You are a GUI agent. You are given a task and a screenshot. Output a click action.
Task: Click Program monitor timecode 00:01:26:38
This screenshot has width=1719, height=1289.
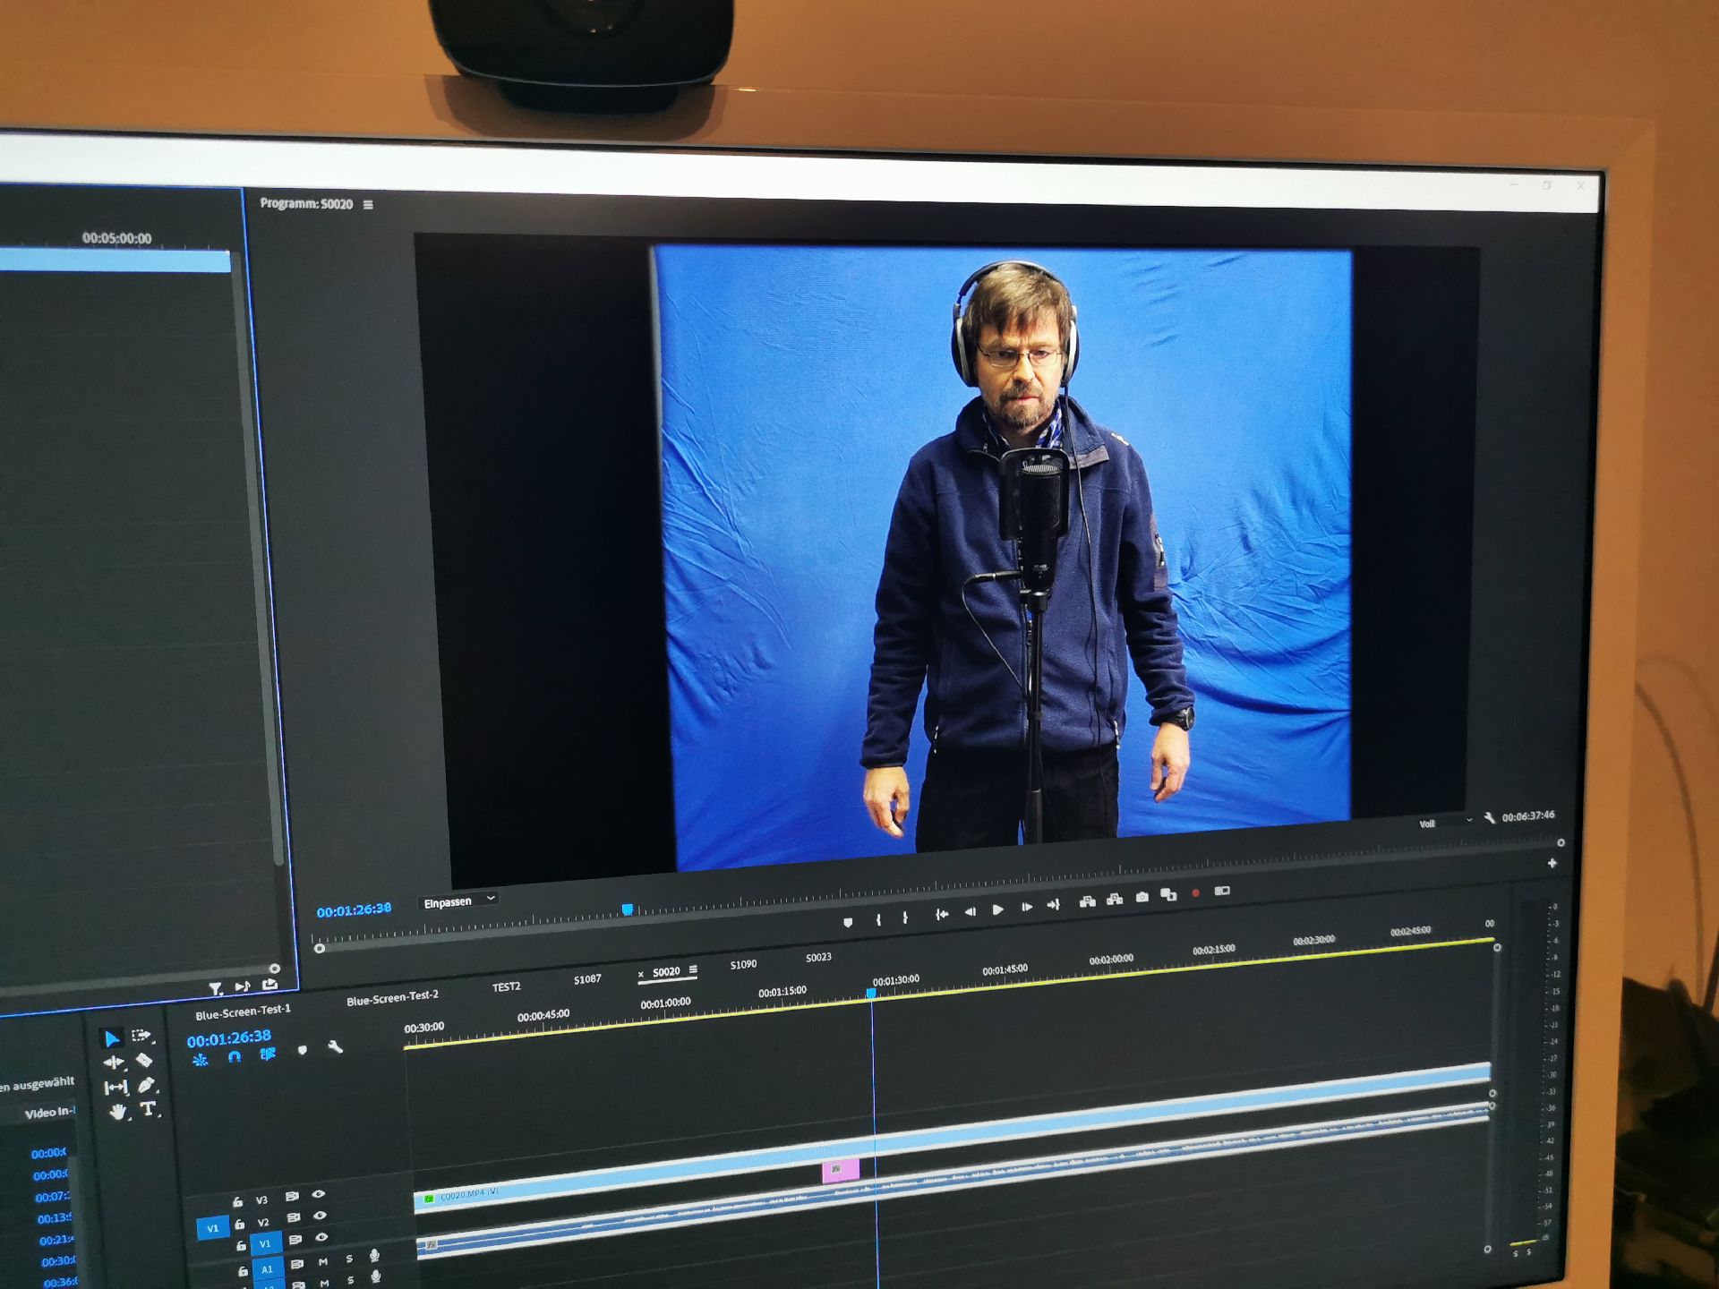pos(354,910)
